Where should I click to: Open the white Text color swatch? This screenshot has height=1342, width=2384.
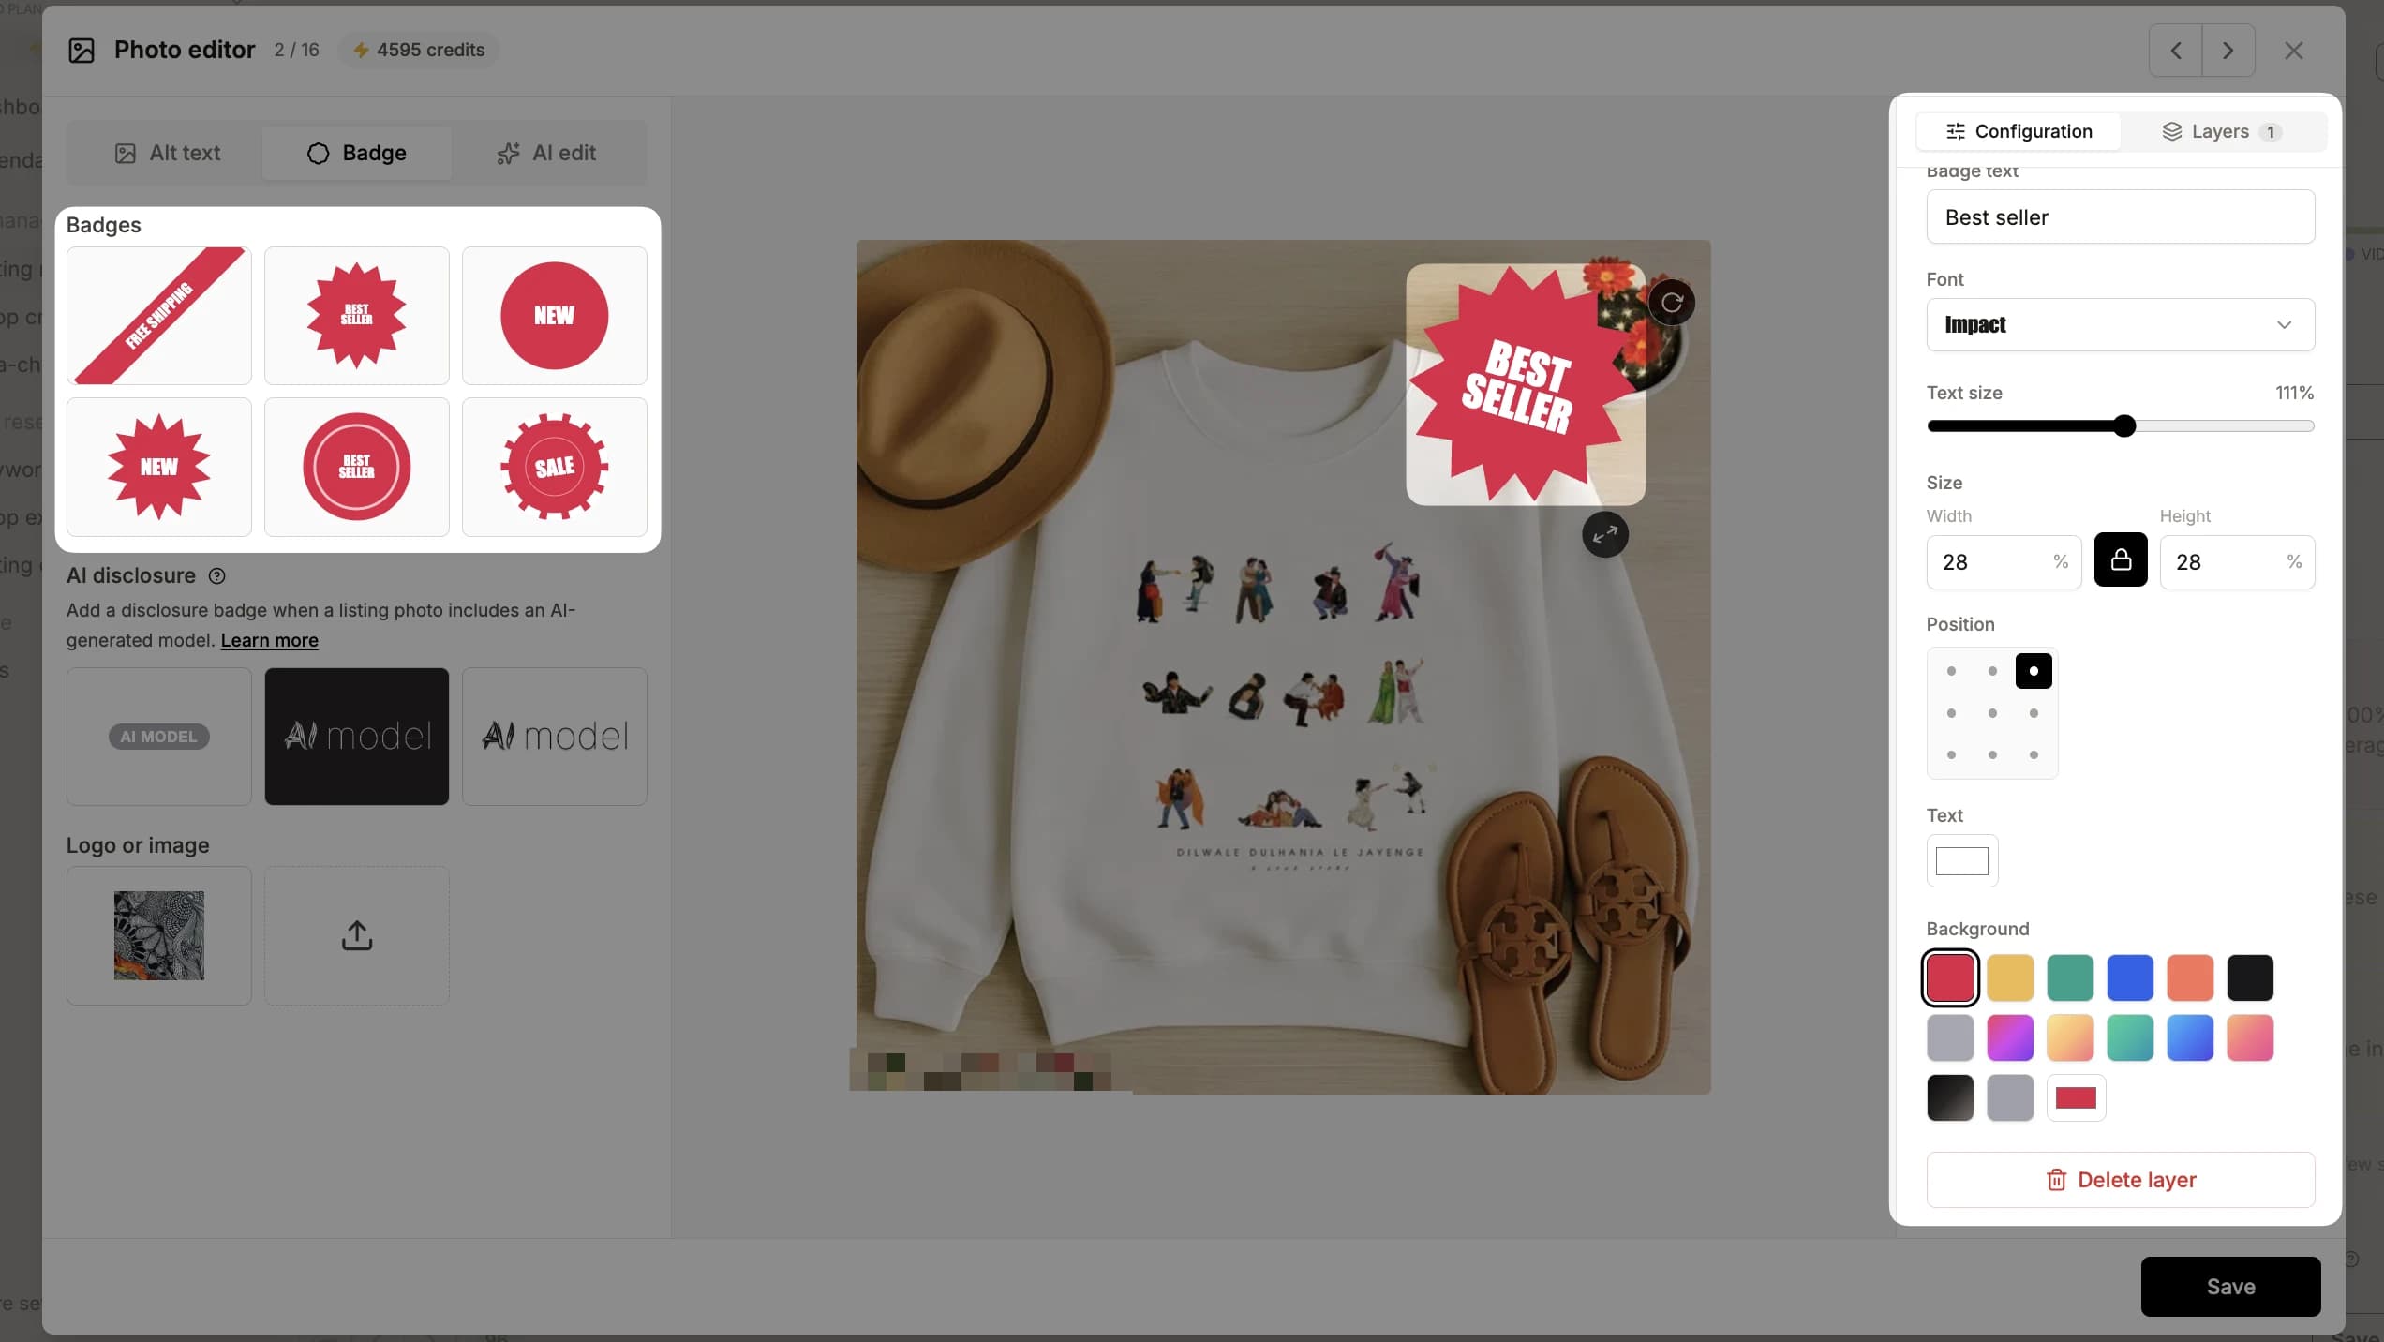(1961, 860)
